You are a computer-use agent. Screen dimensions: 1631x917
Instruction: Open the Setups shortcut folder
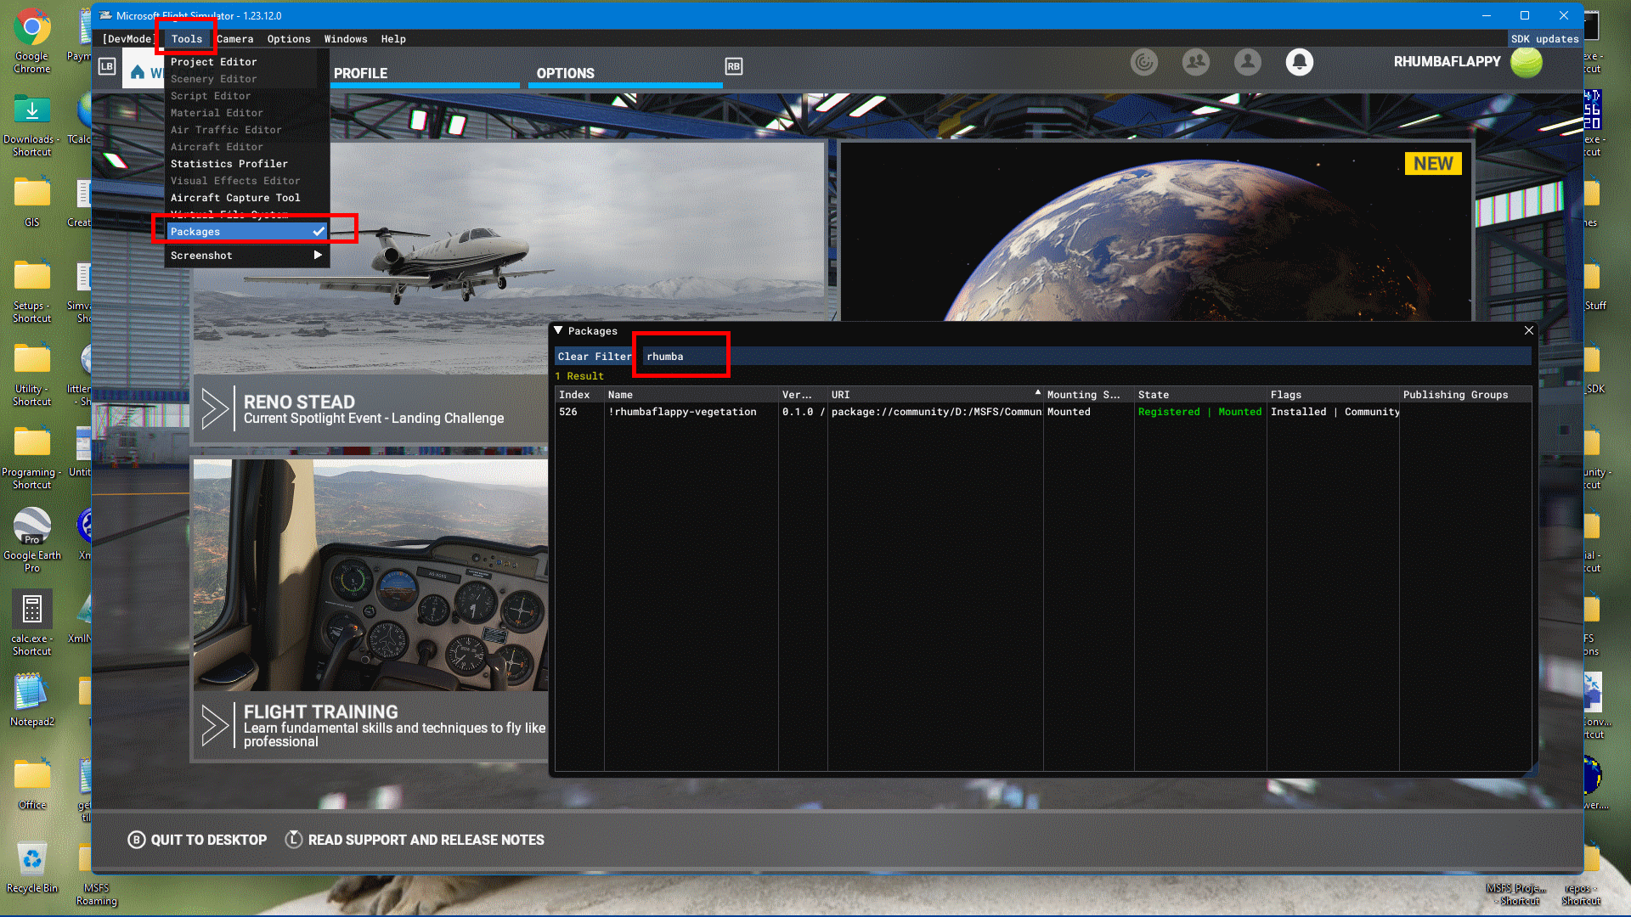click(31, 290)
